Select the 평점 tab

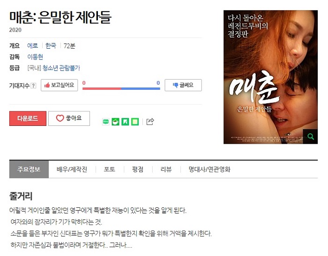[x=138, y=169]
